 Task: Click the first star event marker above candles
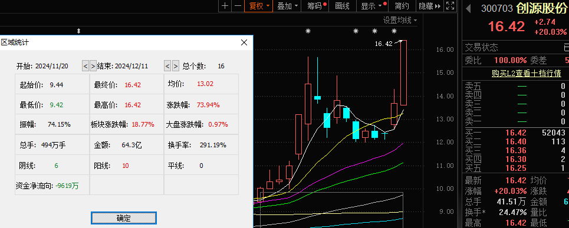(x=308, y=31)
